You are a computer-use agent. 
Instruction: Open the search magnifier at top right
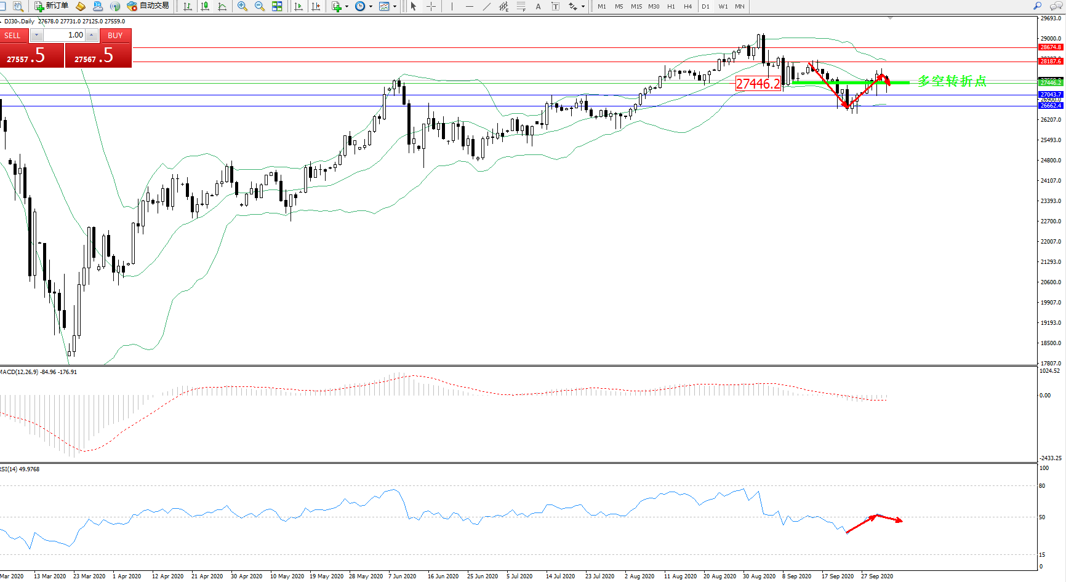[1038, 6]
